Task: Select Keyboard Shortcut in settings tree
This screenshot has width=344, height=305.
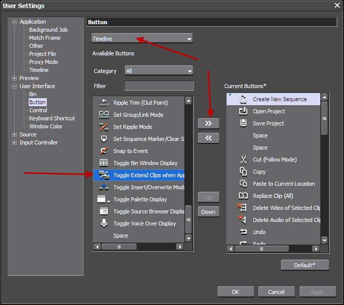Action: pyautogui.click(x=52, y=118)
